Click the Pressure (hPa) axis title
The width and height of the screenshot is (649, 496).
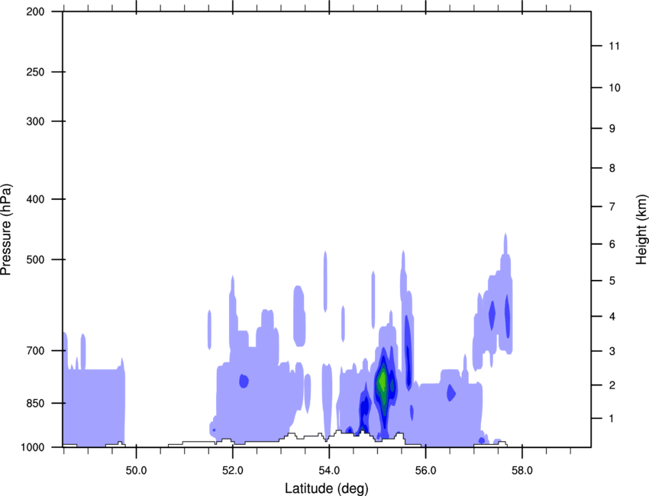click(7, 230)
